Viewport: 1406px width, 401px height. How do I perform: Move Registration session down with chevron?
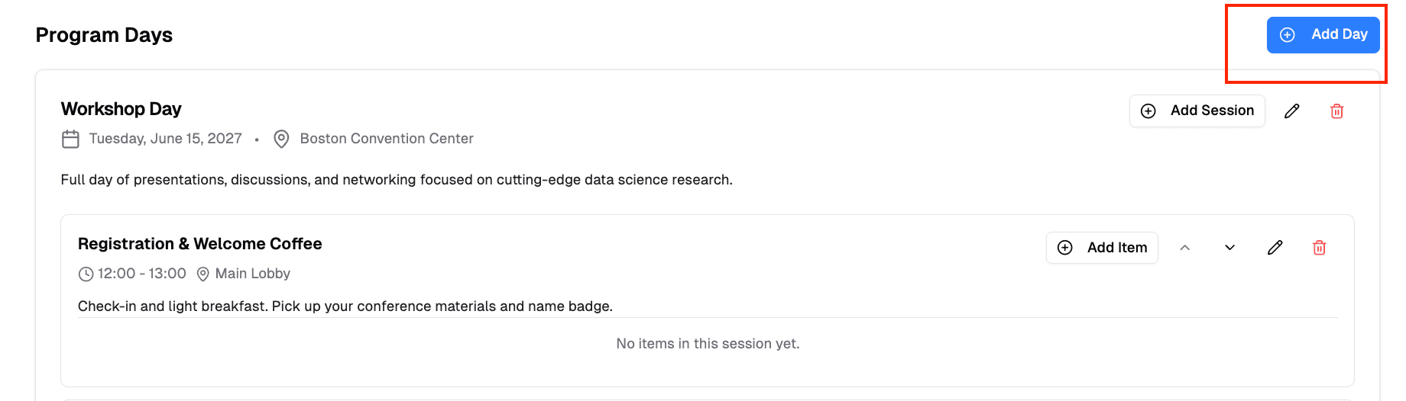(x=1229, y=248)
